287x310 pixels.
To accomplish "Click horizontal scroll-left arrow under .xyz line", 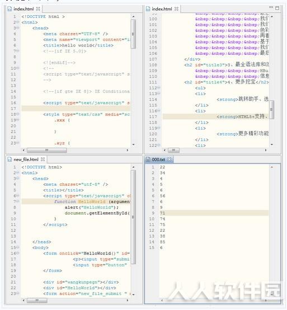I will click(x=23, y=151).
